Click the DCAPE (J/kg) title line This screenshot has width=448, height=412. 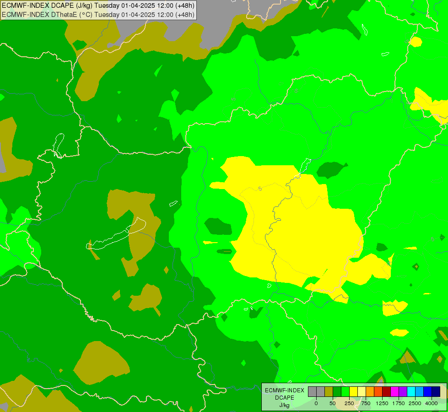pos(98,5)
